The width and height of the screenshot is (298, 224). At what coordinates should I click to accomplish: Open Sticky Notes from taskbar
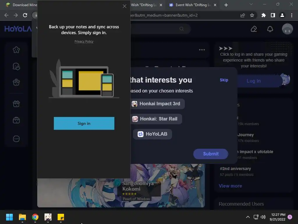point(61,217)
